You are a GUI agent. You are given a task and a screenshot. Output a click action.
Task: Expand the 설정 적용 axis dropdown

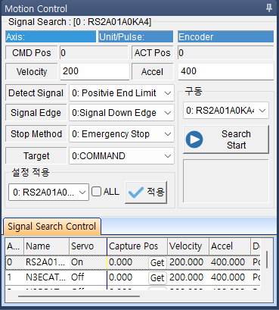[48, 193]
